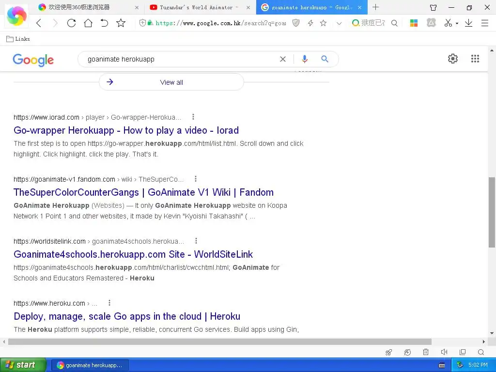
Task: Open options dots for fandom.com result
Action: coord(196,179)
